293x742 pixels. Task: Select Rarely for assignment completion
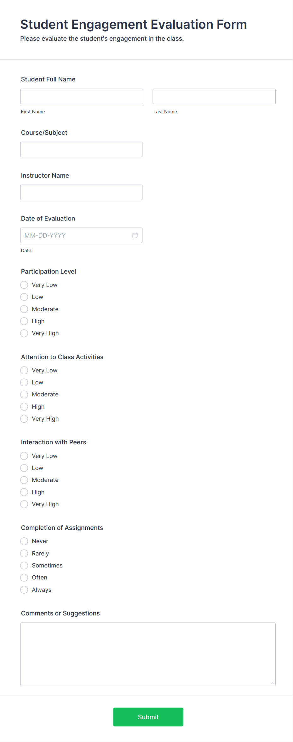pyautogui.click(x=24, y=553)
